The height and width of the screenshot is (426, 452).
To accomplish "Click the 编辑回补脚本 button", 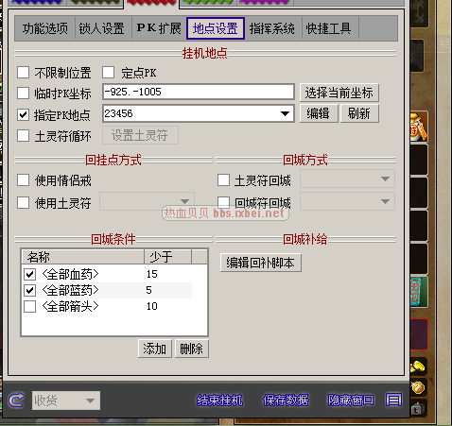I will [261, 263].
